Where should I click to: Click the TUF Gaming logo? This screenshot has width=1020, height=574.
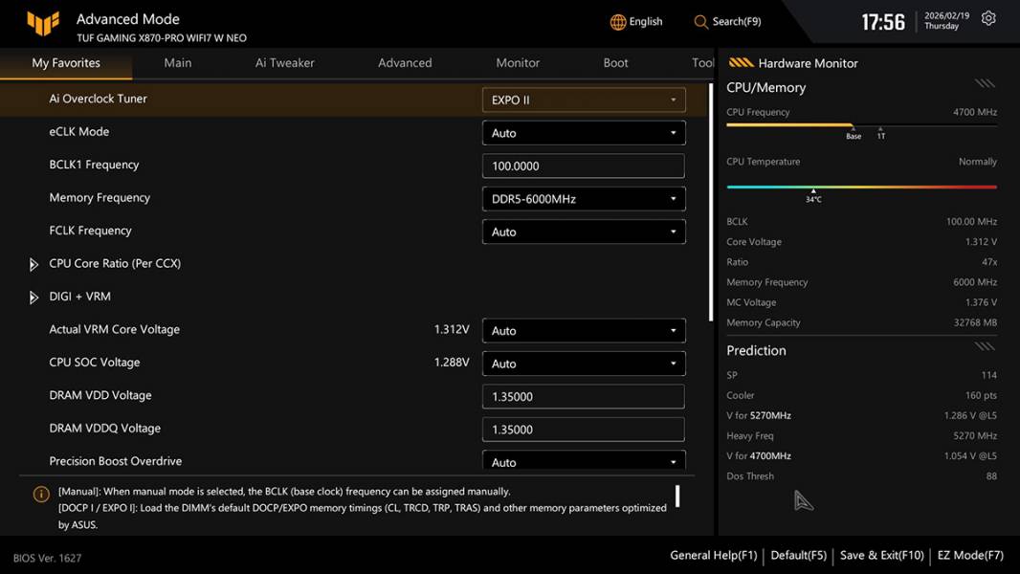point(42,23)
